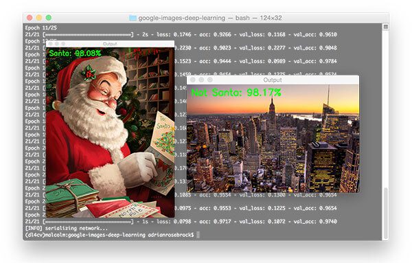The width and height of the screenshot is (412, 263).
Task: Click the split pane icon above terminal scrollbar
Action: tap(385, 27)
